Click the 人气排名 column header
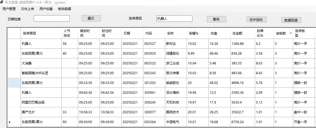 click(70, 33)
